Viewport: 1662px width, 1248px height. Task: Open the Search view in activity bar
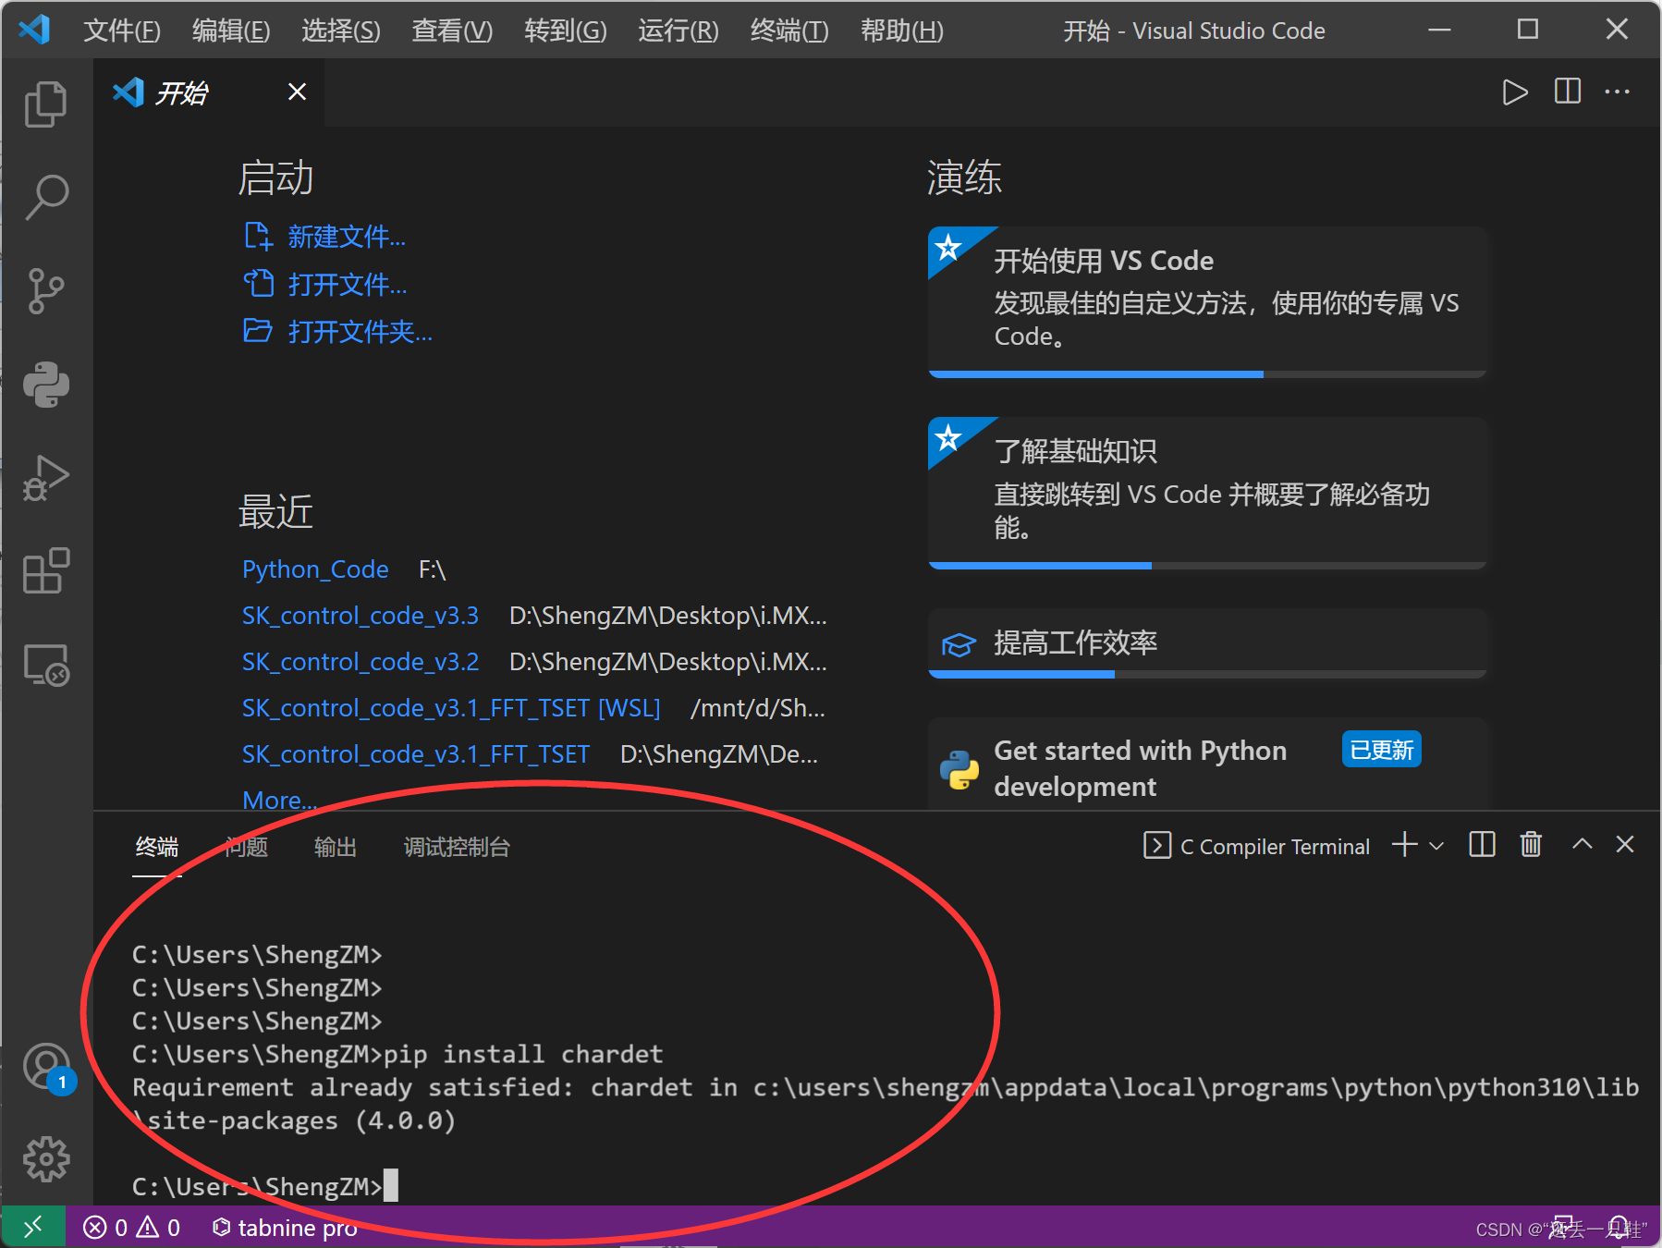click(46, 197)
